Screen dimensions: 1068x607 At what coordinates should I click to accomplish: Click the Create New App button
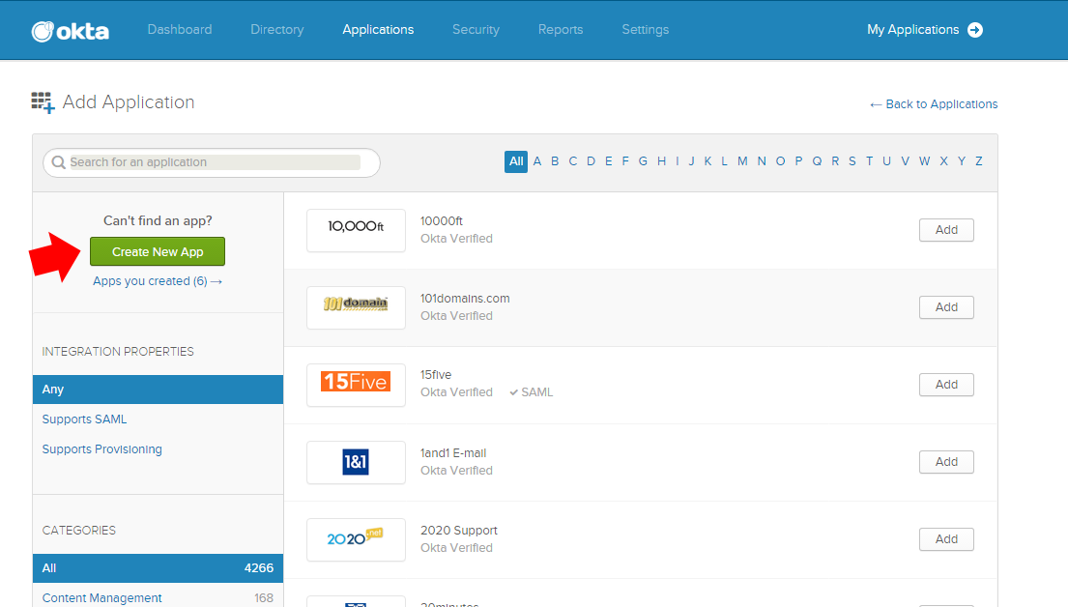pos(158,251)
